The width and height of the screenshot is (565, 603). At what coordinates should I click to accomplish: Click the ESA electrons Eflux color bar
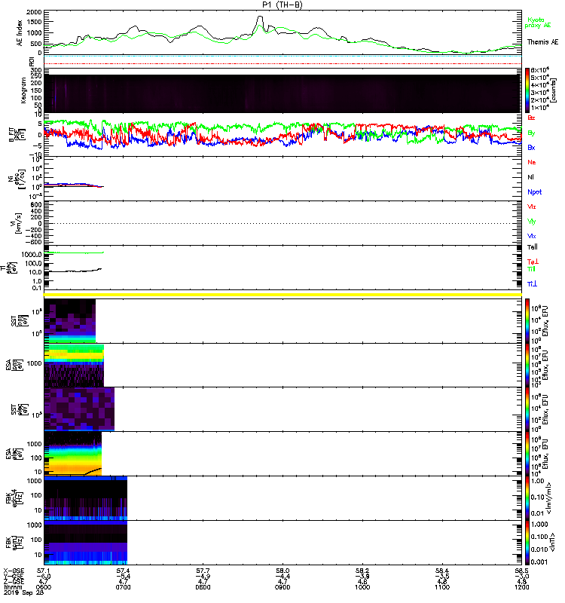tap(527, 454)
